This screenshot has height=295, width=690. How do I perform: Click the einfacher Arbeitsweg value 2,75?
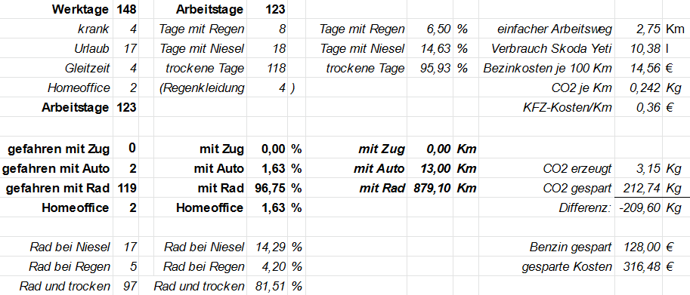[x=639, y=29]
